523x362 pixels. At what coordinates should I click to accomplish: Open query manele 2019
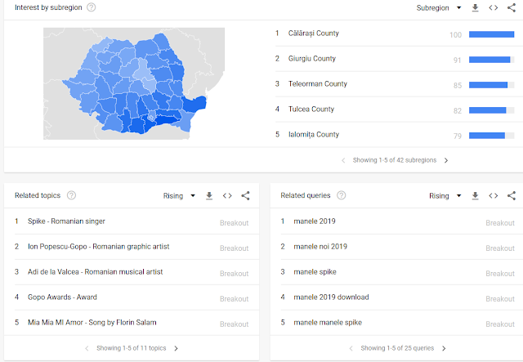(x=314, y=221)
